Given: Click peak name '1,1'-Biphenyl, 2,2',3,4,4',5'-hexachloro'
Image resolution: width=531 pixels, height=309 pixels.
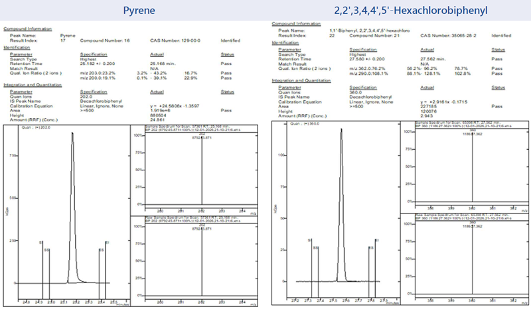Looking at the screenshot, I should [370, 31].
